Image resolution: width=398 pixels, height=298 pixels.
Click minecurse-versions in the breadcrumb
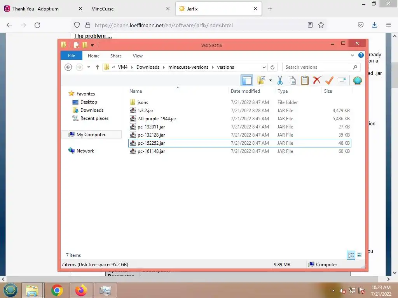pos(188,67)
